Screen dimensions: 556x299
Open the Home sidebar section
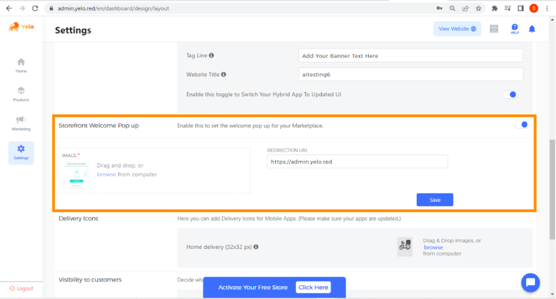pos(21,65)
